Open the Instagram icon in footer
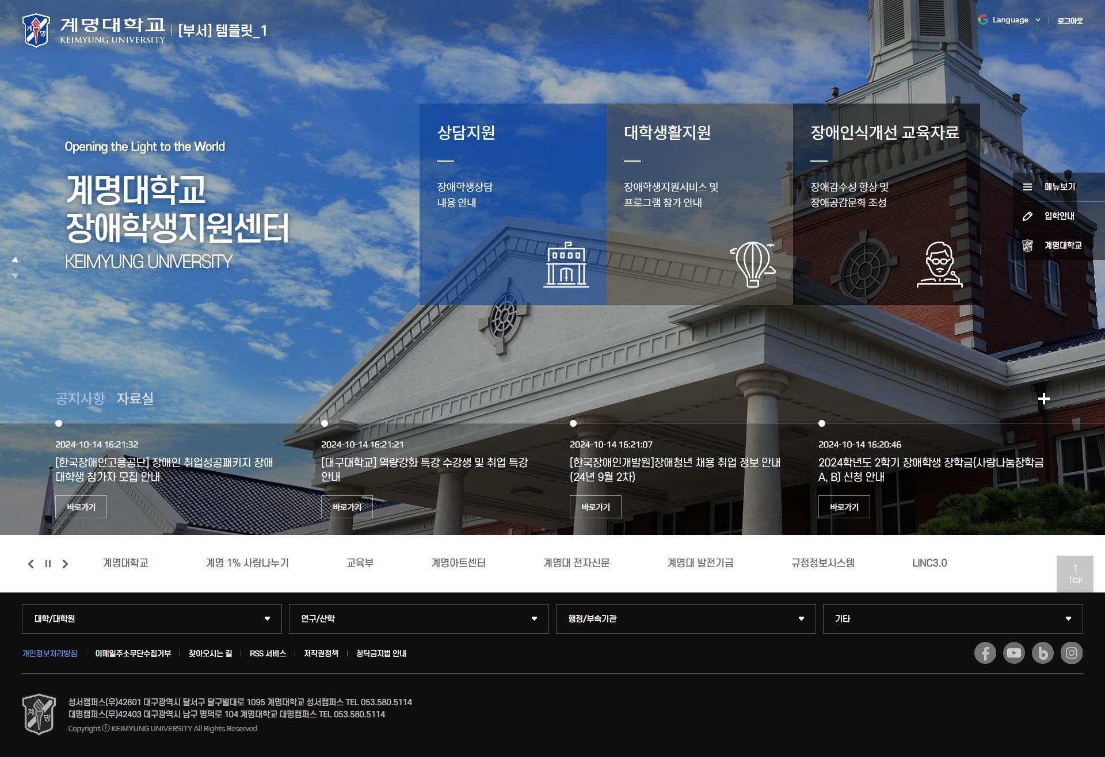 pyautogui.click(x=1072, y=653)
